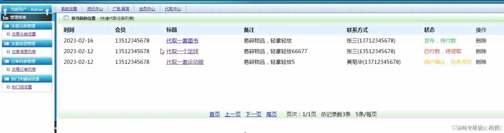
Task: Go to 尾页 in pagination
Action: click(x=271, y=114)
